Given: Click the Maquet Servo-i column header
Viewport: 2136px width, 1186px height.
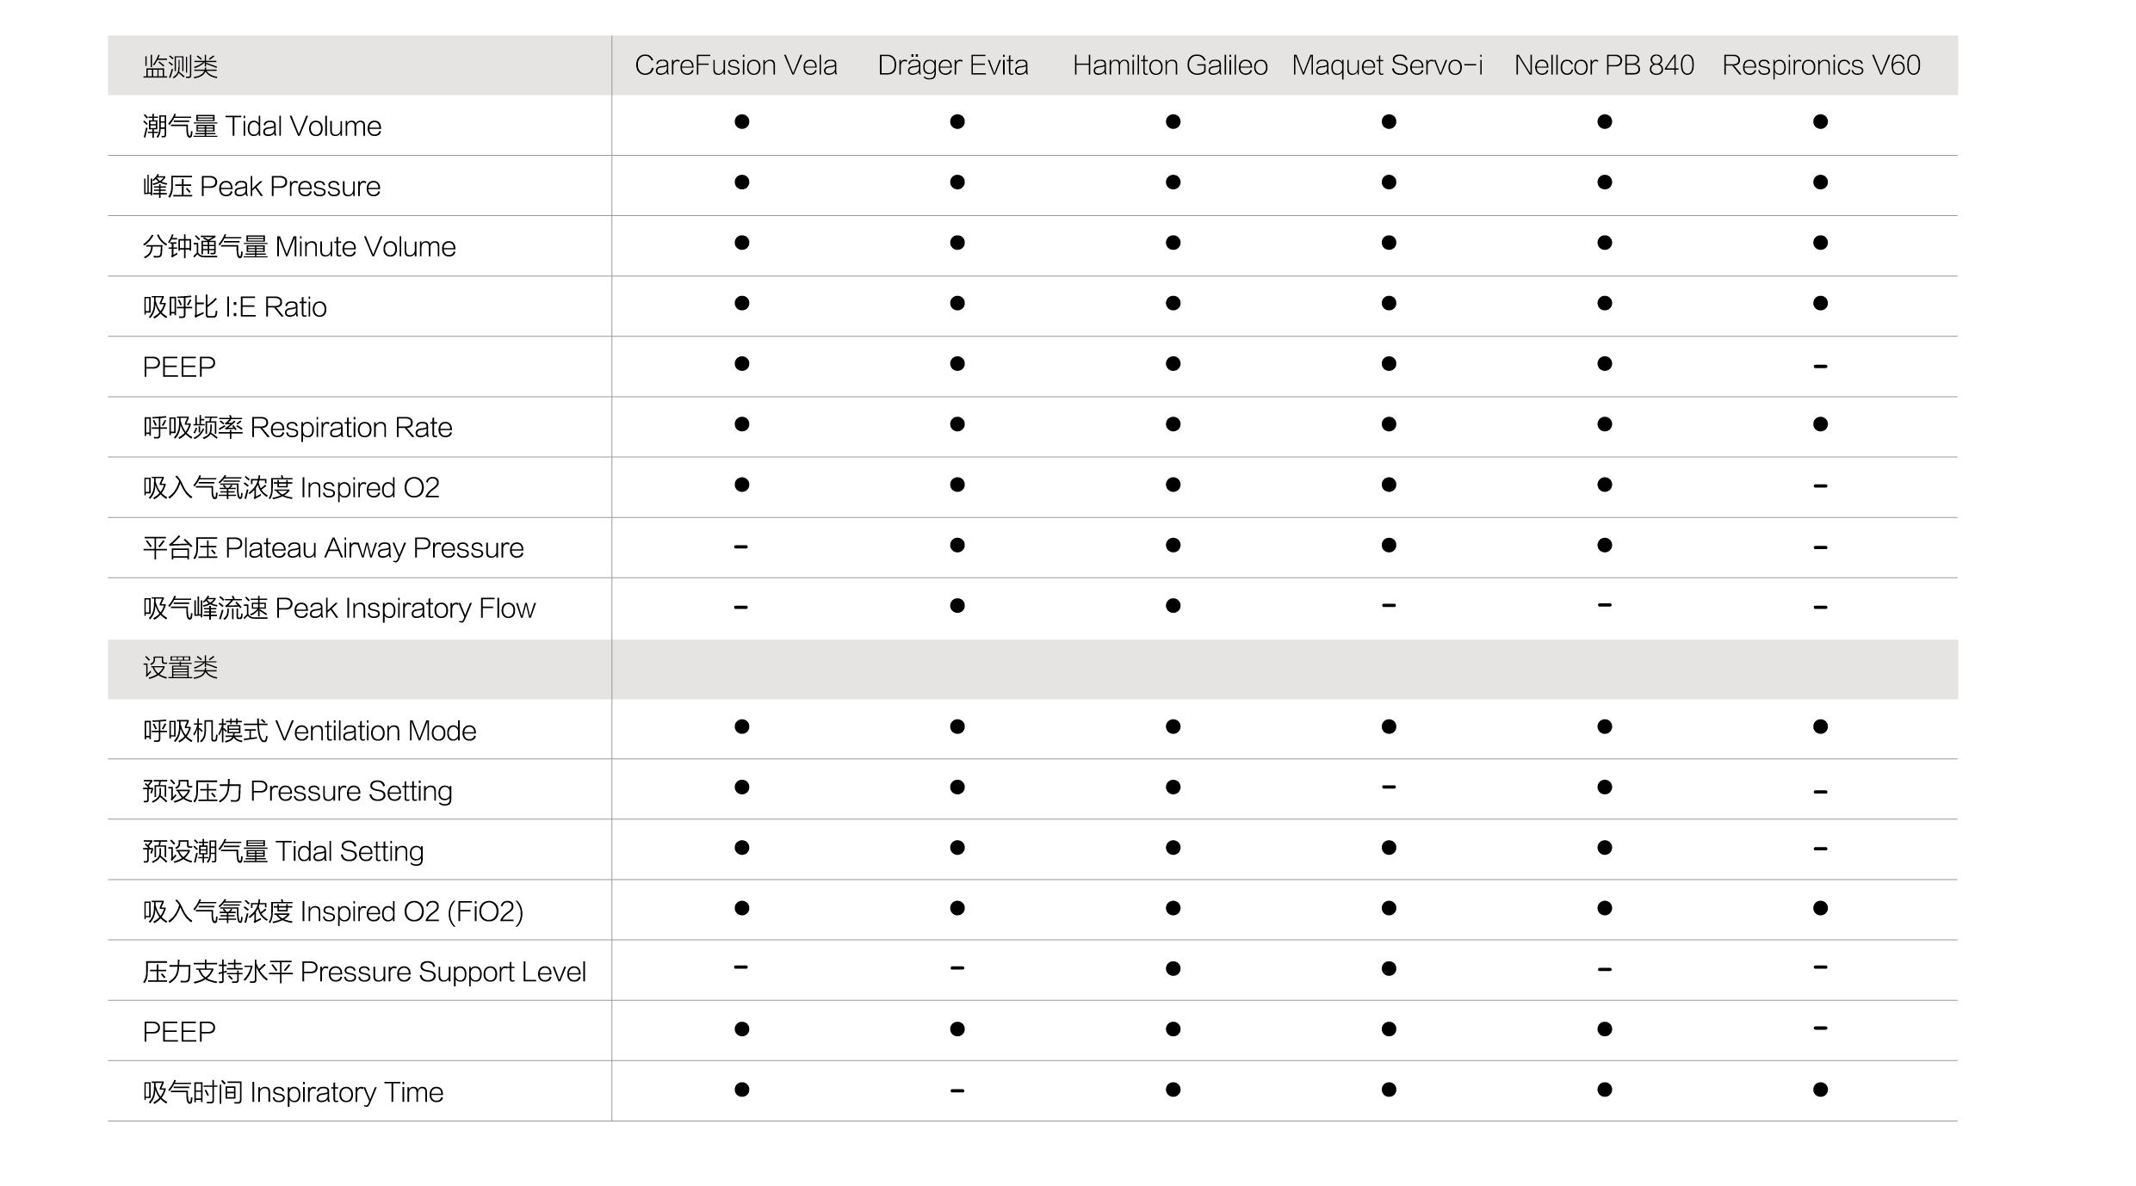Looking at the screenshot, I should click(x=1387, y=65).
